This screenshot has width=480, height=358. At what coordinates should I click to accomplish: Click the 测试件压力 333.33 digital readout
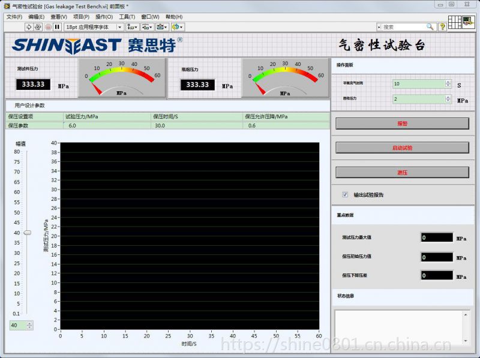[x=33, y=84]
